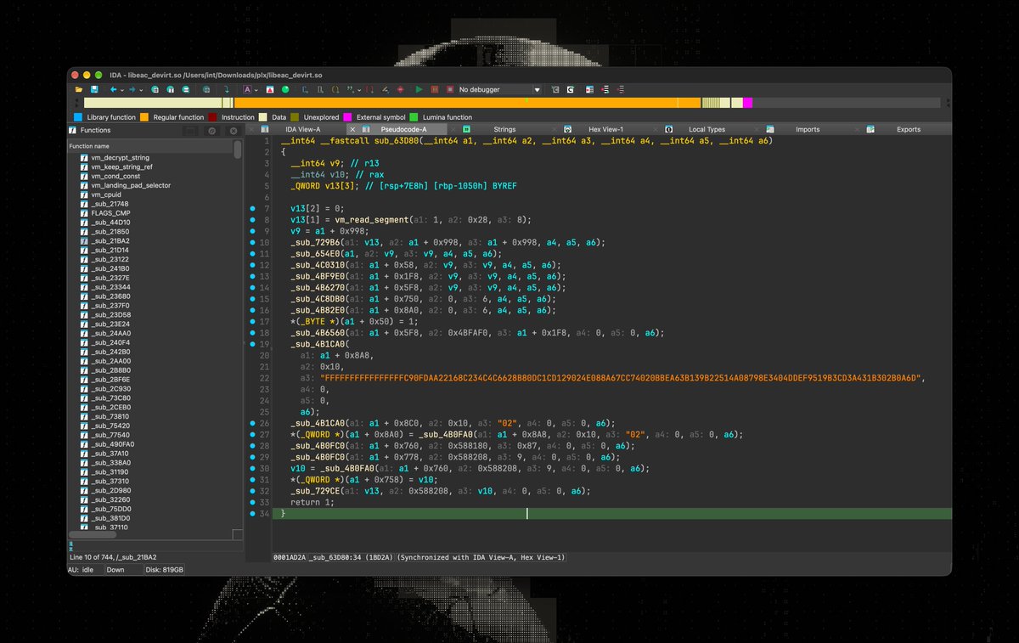Select _sub_21BA2 in Functions list
The image size is (1019, 643).
[110, 240]
